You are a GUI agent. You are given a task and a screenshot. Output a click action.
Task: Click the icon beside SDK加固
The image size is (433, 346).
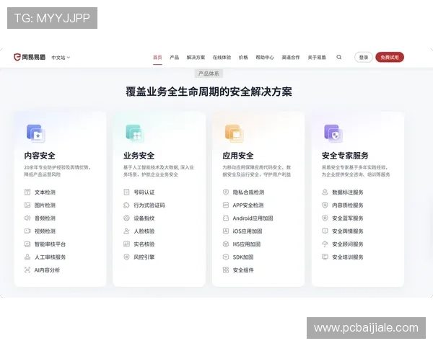coord(226,257)
